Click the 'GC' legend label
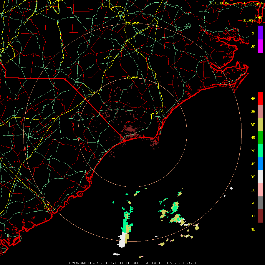 (x=253, y=203)
